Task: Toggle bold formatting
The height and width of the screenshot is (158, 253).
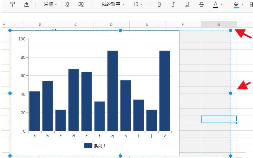Action: point(159,4)
